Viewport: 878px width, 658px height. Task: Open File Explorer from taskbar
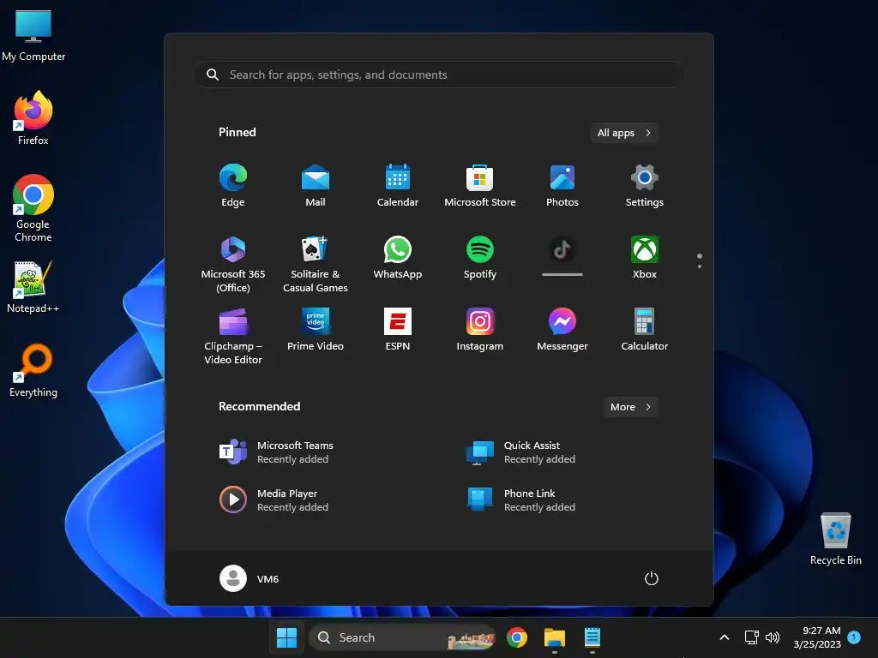[x=555, y=637]
